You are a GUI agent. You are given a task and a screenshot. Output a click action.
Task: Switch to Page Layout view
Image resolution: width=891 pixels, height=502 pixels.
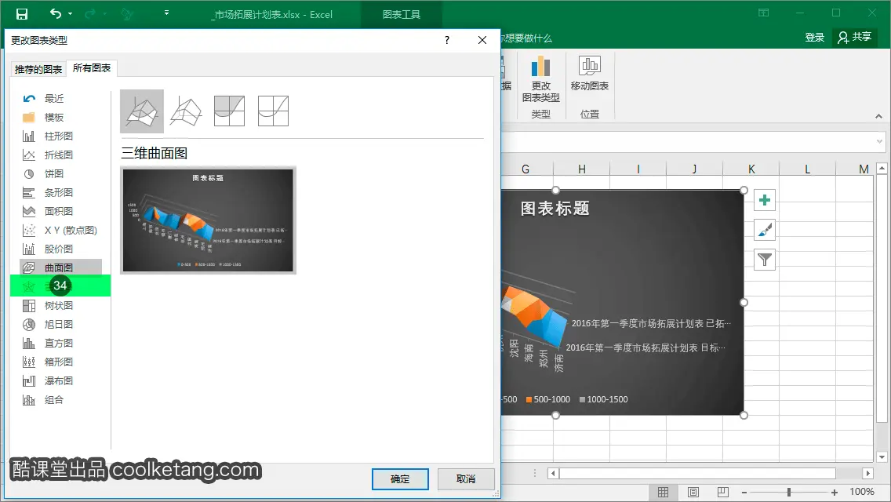693,493
